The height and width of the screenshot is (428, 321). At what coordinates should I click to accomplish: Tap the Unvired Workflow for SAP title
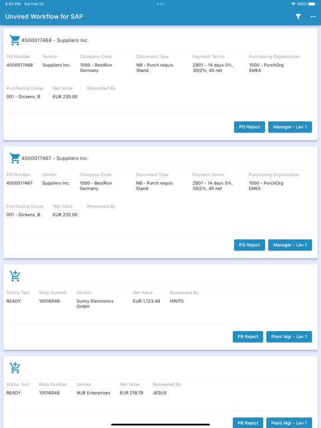click(x=44, y=17)
